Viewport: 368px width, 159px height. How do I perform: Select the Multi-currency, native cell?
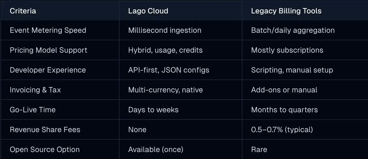pos(165,90)
